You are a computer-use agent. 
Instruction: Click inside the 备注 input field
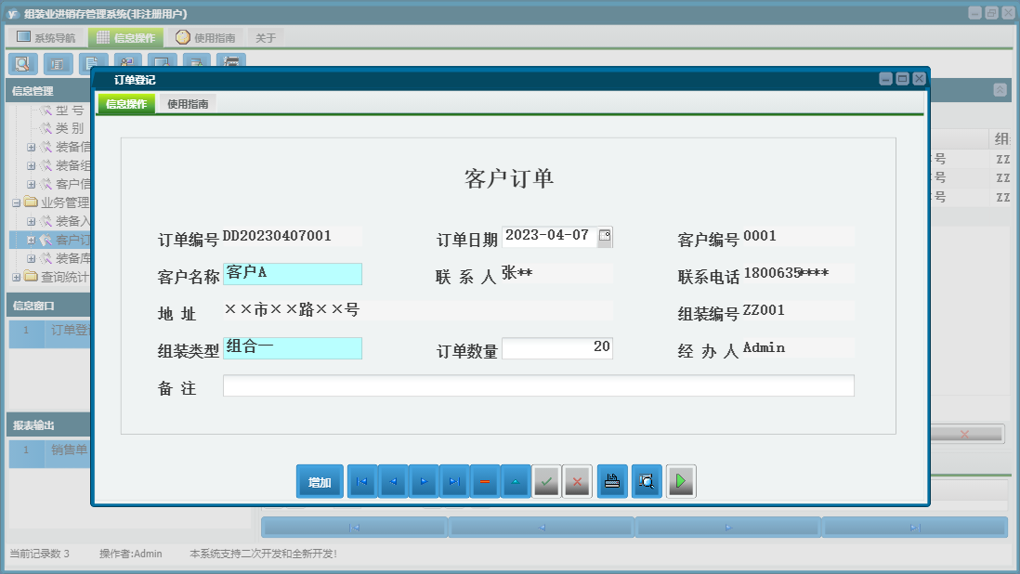tap(539, 385)
